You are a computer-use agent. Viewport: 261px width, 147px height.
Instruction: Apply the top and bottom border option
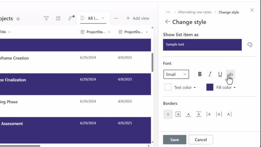point(199,114)
